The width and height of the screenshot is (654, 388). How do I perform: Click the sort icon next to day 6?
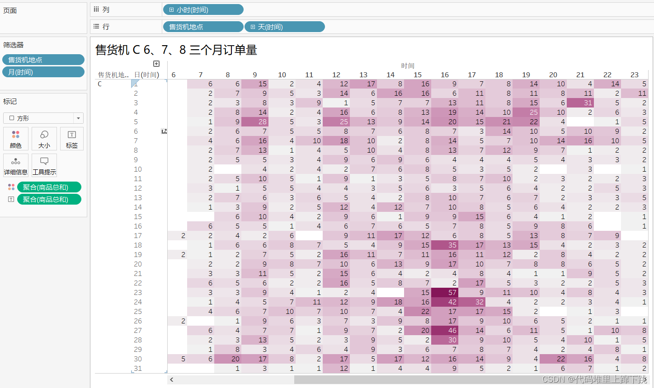click(164, 131)
